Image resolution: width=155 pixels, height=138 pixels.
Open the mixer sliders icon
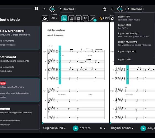pyautogui.click(x=79, y=18)
